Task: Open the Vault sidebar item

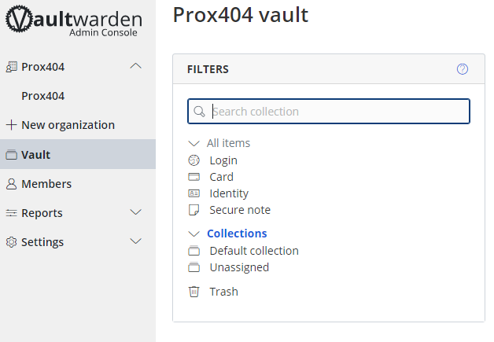Action: click(36, 155)
